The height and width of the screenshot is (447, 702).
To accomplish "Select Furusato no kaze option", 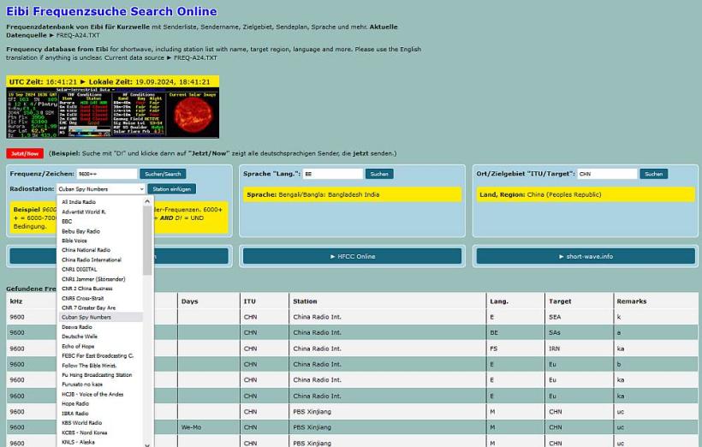I will pos(101,384).
